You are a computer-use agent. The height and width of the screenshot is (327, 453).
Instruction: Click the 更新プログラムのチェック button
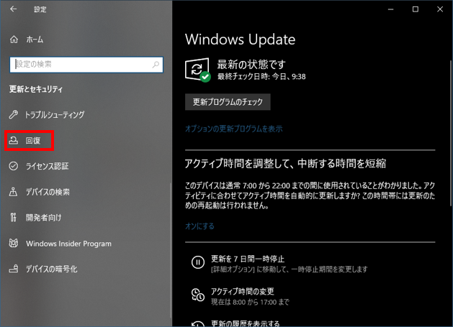point(228,102)
